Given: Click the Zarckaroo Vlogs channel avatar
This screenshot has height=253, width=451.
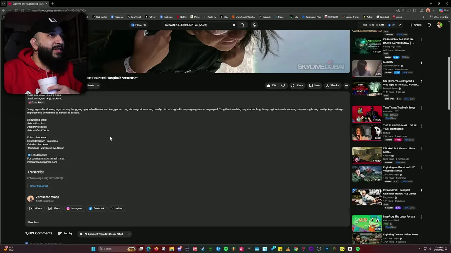Looking at the screenshot, I should click(x=31, y=199).
